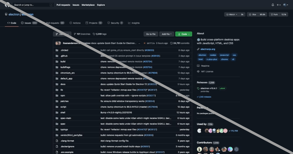This screenshot has height=154, width=293.
Task: View the MIT License link
Action: [205, 72]
